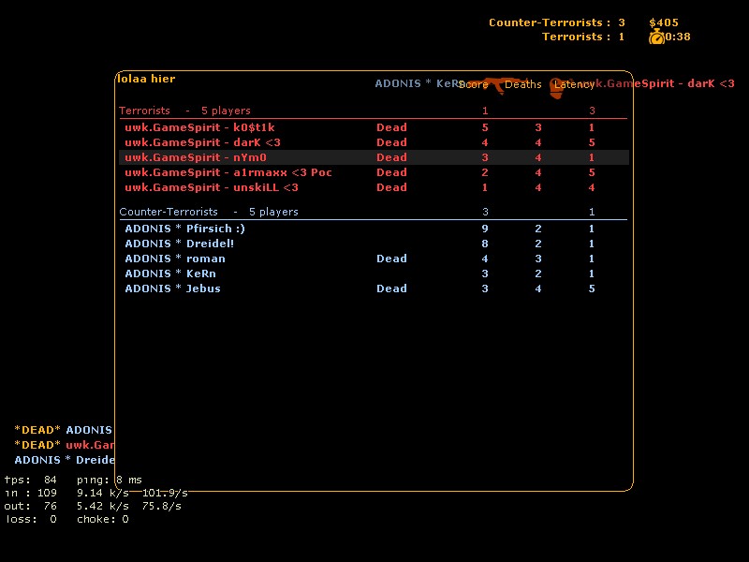This screenshot has height=562, width=749.
Task: Select player uwk.GameSpirit - a1rmaxx <3 Poc
Action: click(x=228, y=172)
